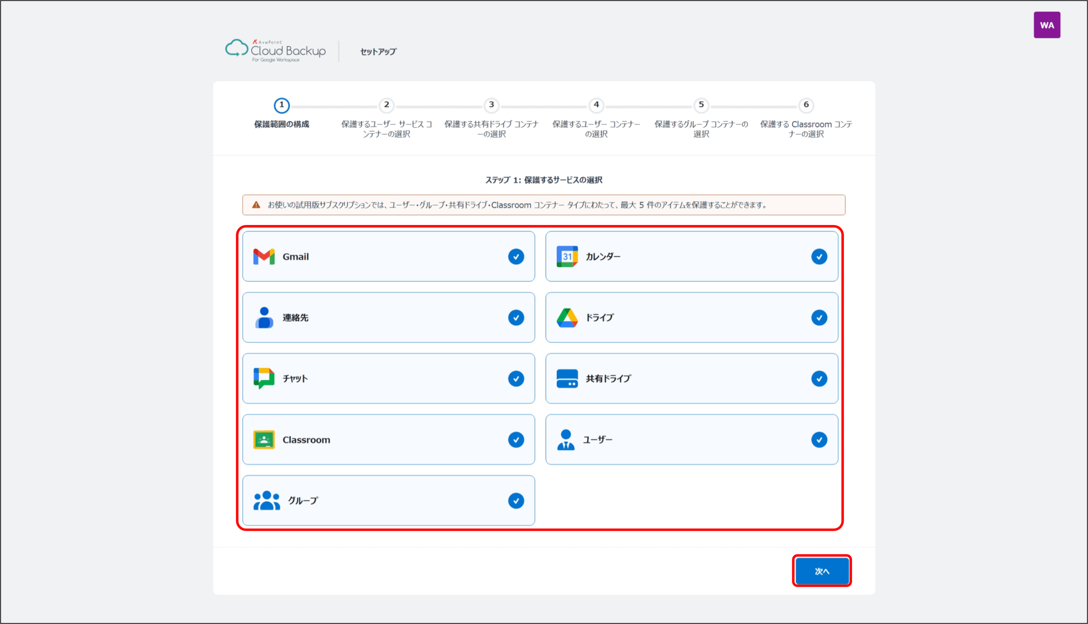Select step 6 Classroom container step

pos(806,105)
